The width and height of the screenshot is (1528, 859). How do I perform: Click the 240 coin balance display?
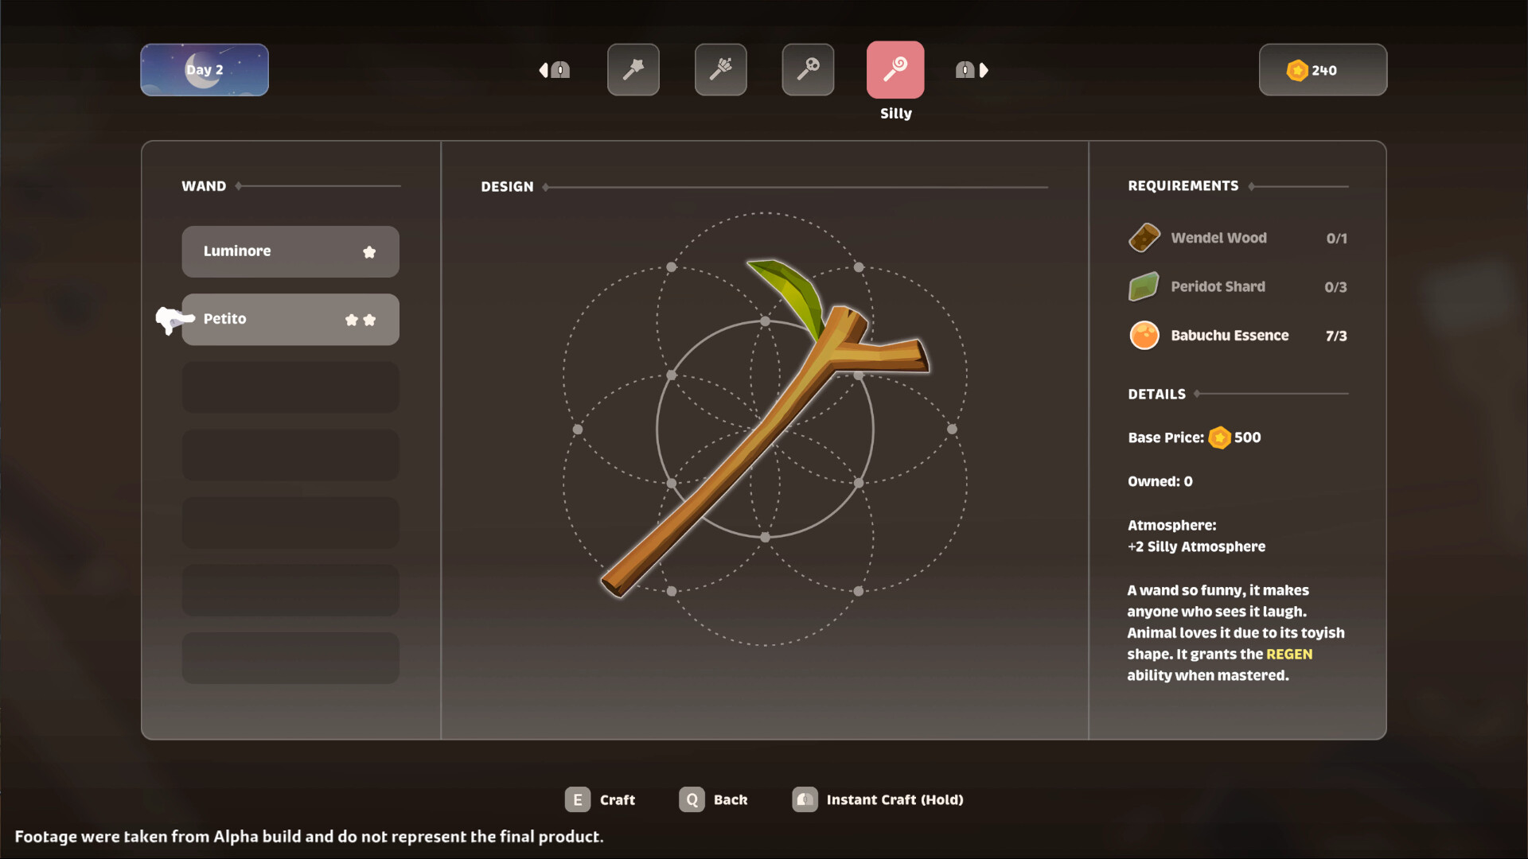coord(1323,70)
